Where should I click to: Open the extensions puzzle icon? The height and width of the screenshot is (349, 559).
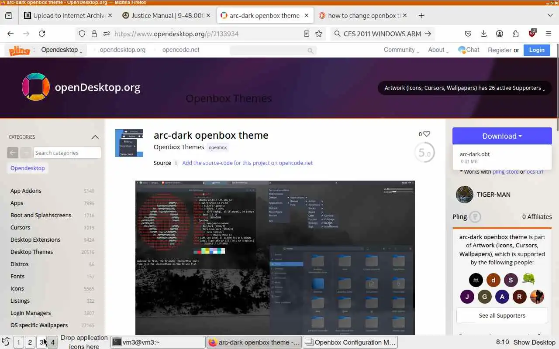coord(516,34)
